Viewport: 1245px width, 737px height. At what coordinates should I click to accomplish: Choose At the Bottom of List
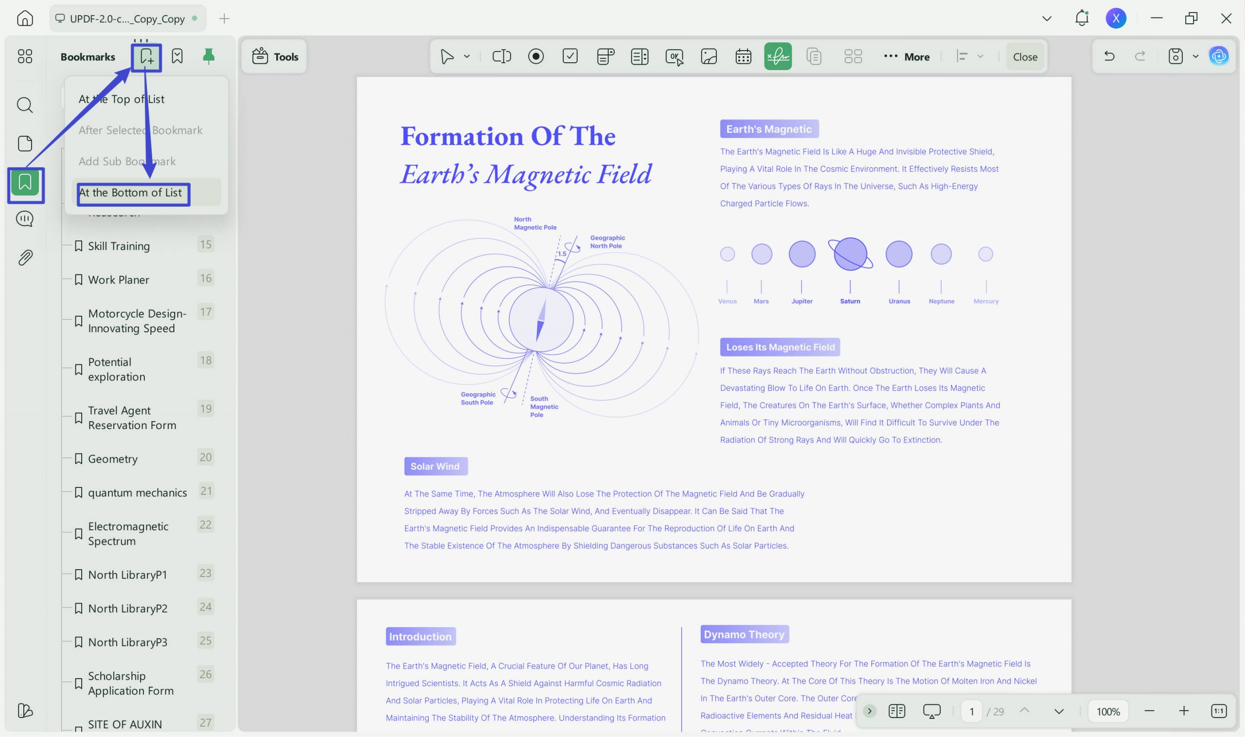pos(146,193)
